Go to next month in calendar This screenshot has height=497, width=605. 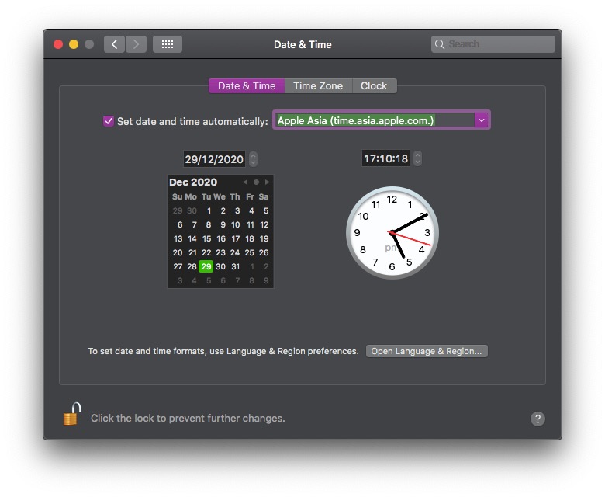(x=267, y=182)
